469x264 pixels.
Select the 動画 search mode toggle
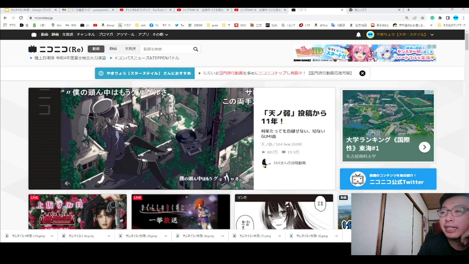coord(96,49)
